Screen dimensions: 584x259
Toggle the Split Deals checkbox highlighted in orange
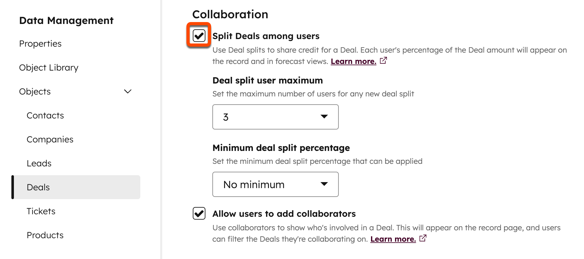point(199,35)
